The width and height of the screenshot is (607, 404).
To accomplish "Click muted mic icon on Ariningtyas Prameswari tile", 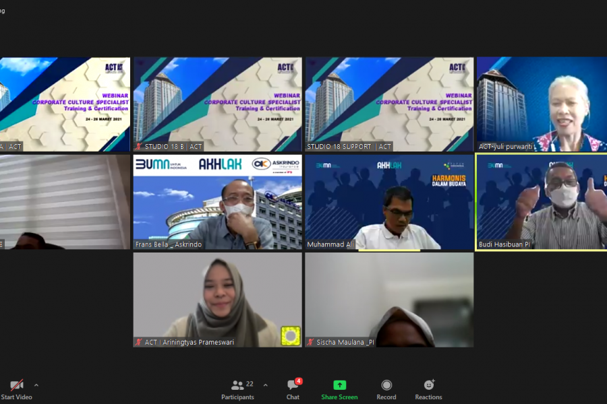I will (139, 342).
